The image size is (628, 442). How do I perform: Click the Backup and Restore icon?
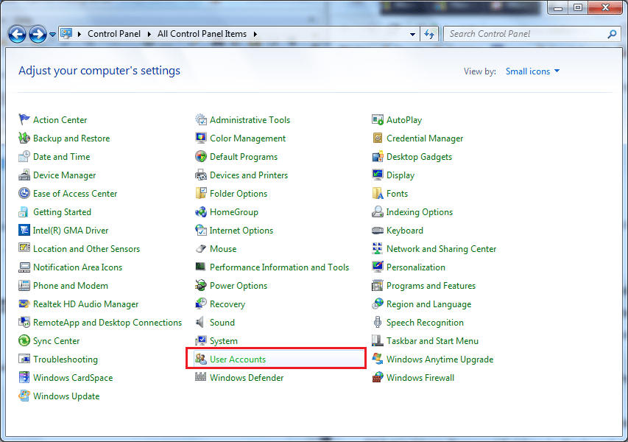[24, 138]
